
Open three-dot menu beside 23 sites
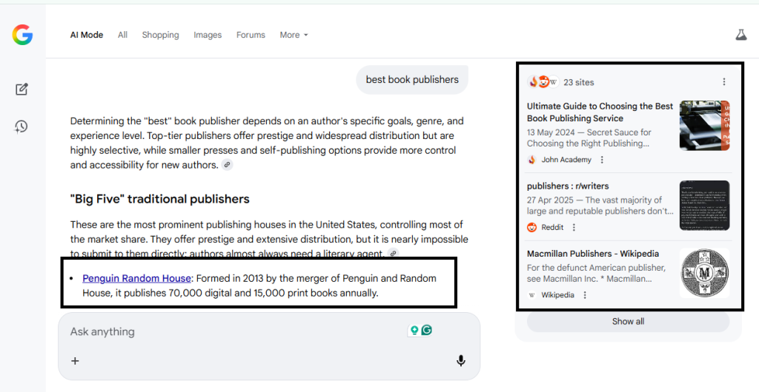724,82
